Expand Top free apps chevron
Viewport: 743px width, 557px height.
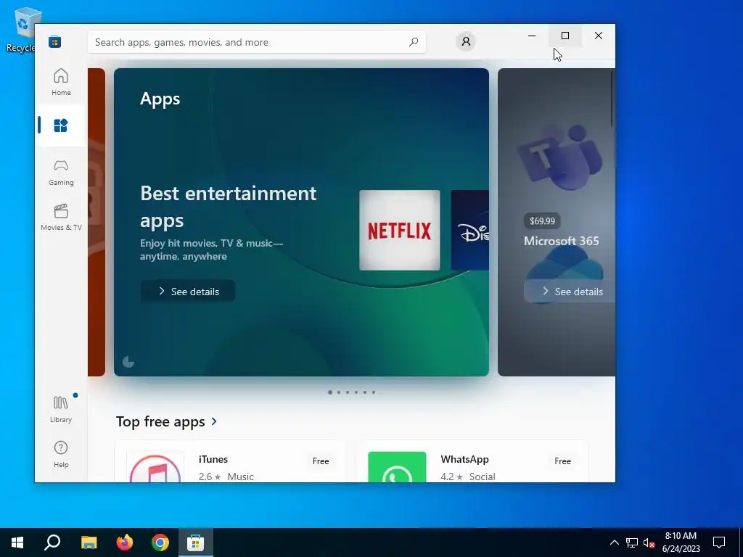coord(214,421)
